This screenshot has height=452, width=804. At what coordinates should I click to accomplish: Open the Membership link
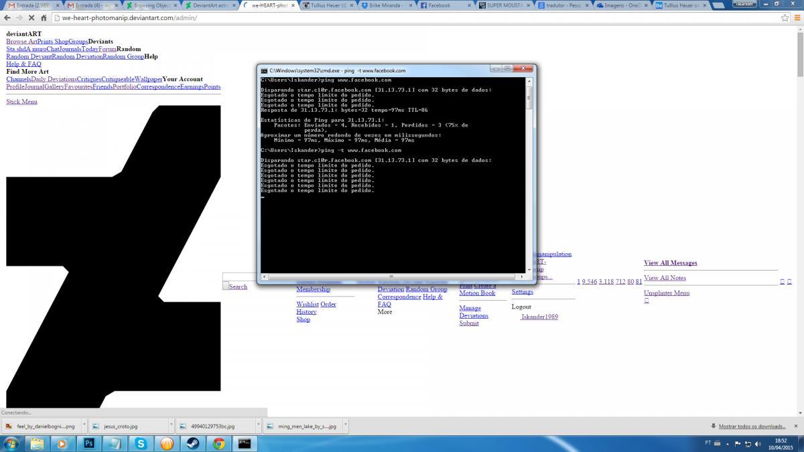coord(314,289)
